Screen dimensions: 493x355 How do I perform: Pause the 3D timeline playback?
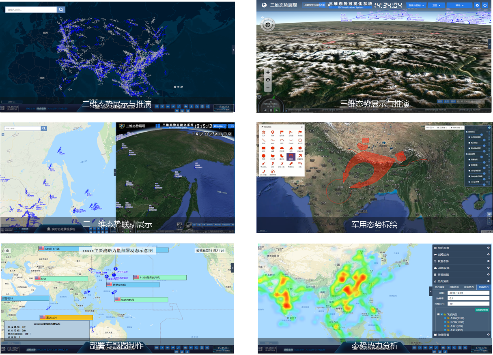271,110
